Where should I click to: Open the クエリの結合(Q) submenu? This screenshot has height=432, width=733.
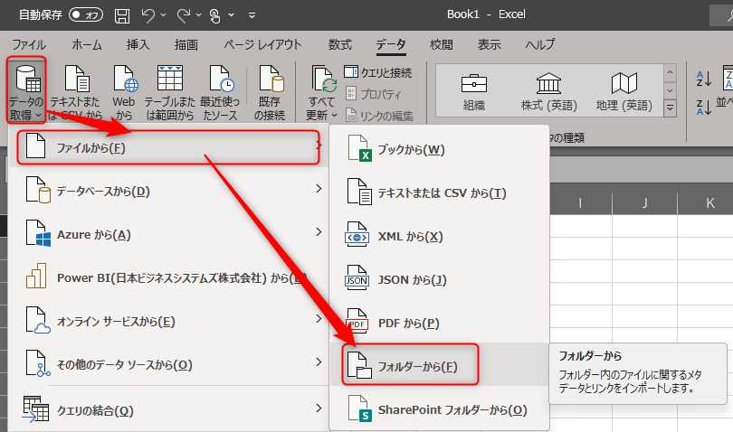168,410
